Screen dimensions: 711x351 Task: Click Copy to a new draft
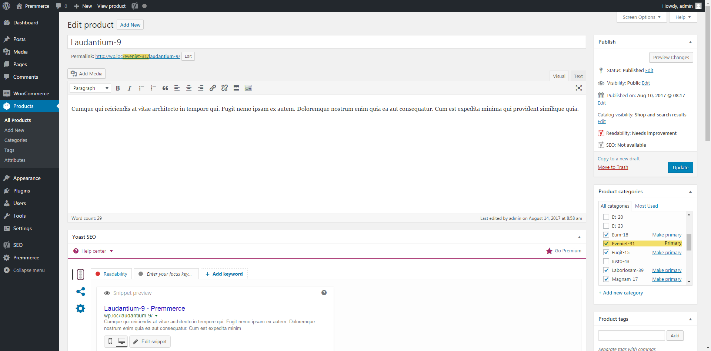pos(618,159)
